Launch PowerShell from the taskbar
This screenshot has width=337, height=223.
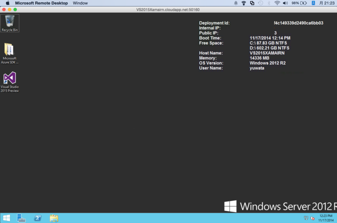click(x=37, y=218)
